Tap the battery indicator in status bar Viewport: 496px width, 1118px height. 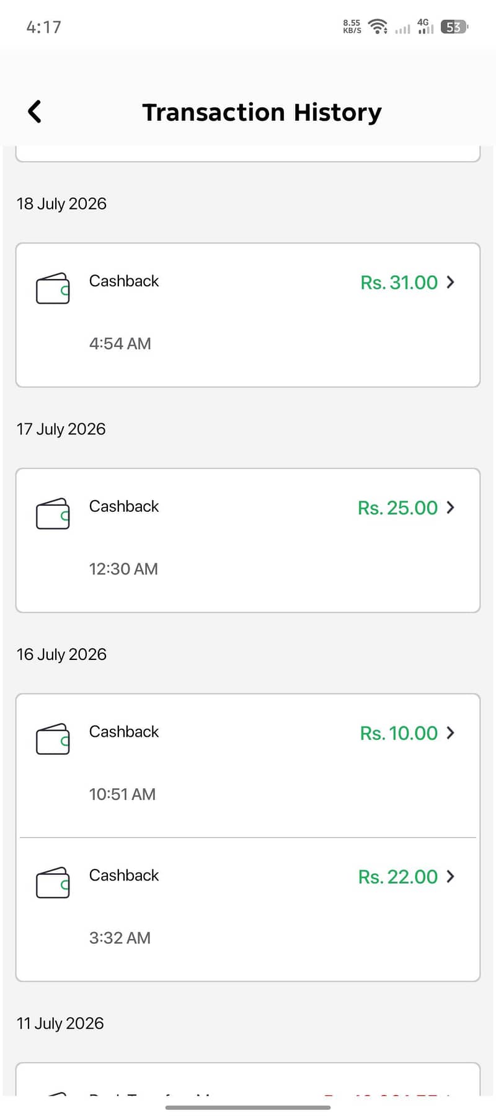click(x=454, y=27)
